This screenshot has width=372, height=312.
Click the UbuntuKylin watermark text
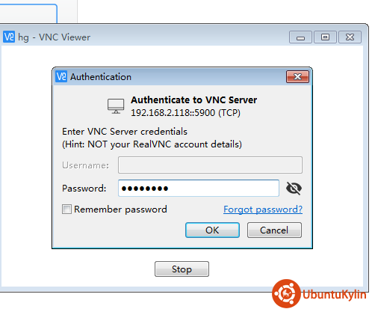coord(335,294)
